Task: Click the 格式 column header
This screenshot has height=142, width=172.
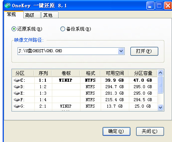Action: pos(90,73)
